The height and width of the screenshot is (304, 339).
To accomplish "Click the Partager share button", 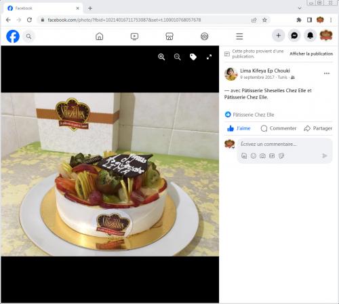I will [318, 128].
